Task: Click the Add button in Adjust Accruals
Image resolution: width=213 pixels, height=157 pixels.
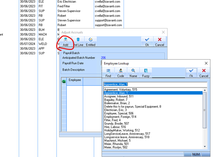Action: pos(66,42)
